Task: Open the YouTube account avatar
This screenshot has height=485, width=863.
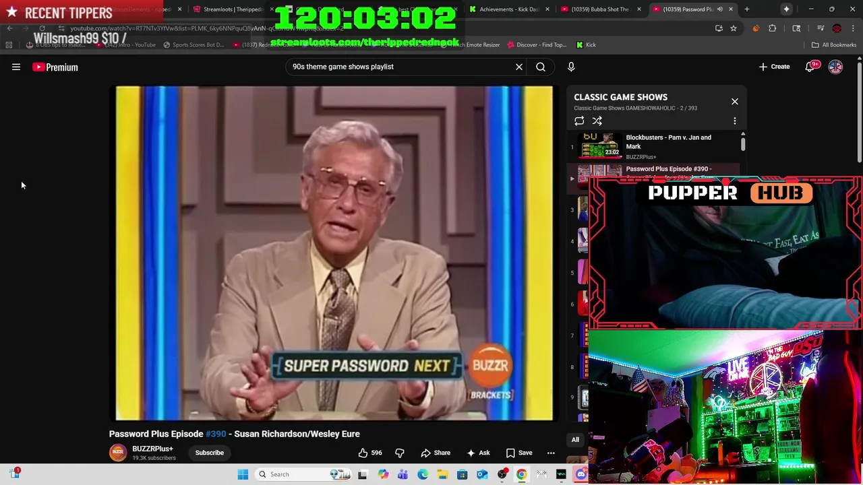Action: pyautogui.click(x=835, y=67)
